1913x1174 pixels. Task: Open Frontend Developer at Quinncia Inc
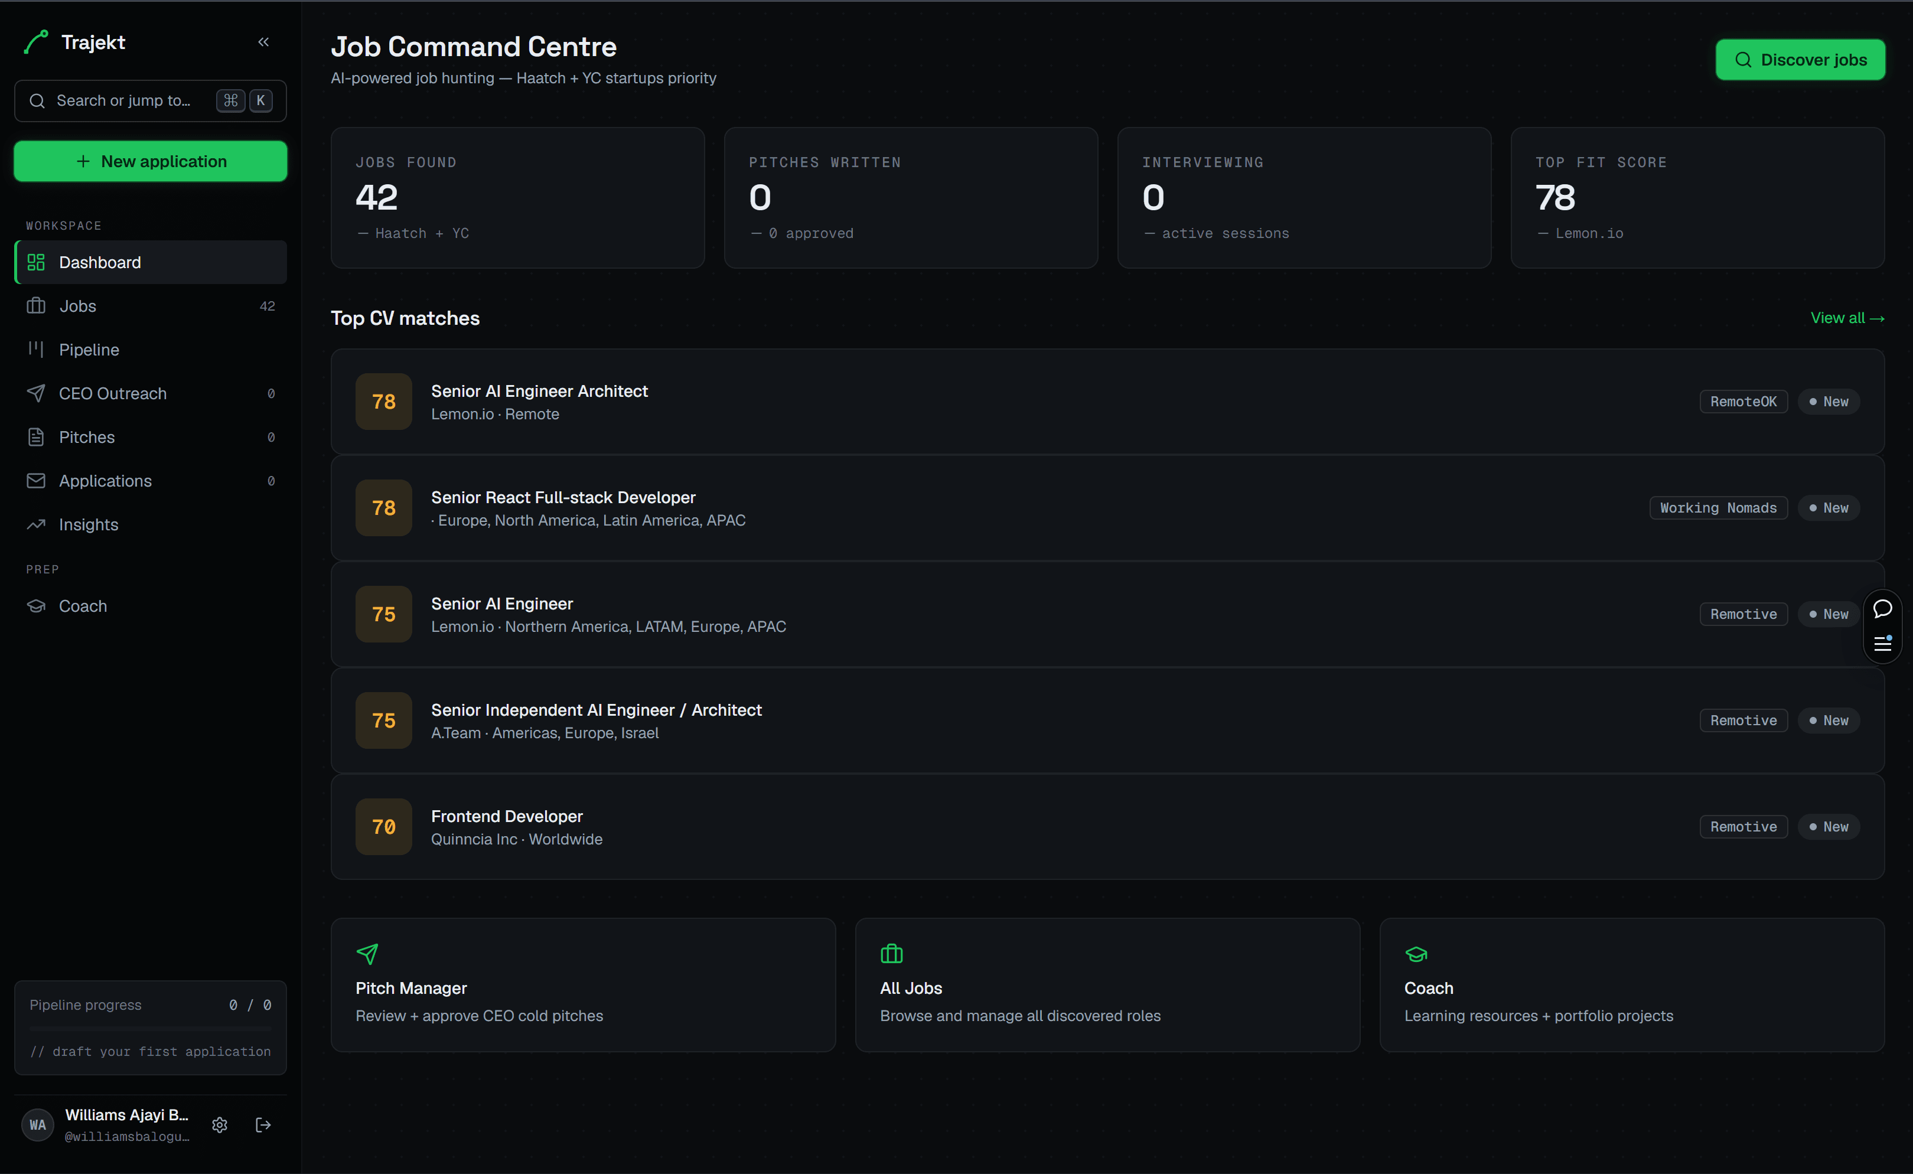1107,827
